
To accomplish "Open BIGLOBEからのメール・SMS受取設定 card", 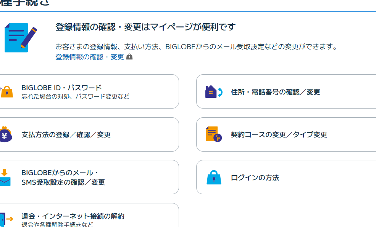I will pos(63,177).
